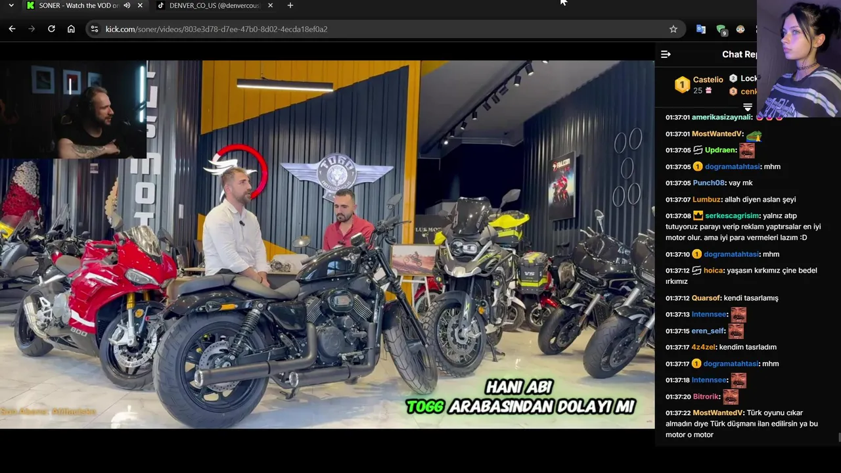
Task: Go back to the previous page
Action: (x=12, y=29)
